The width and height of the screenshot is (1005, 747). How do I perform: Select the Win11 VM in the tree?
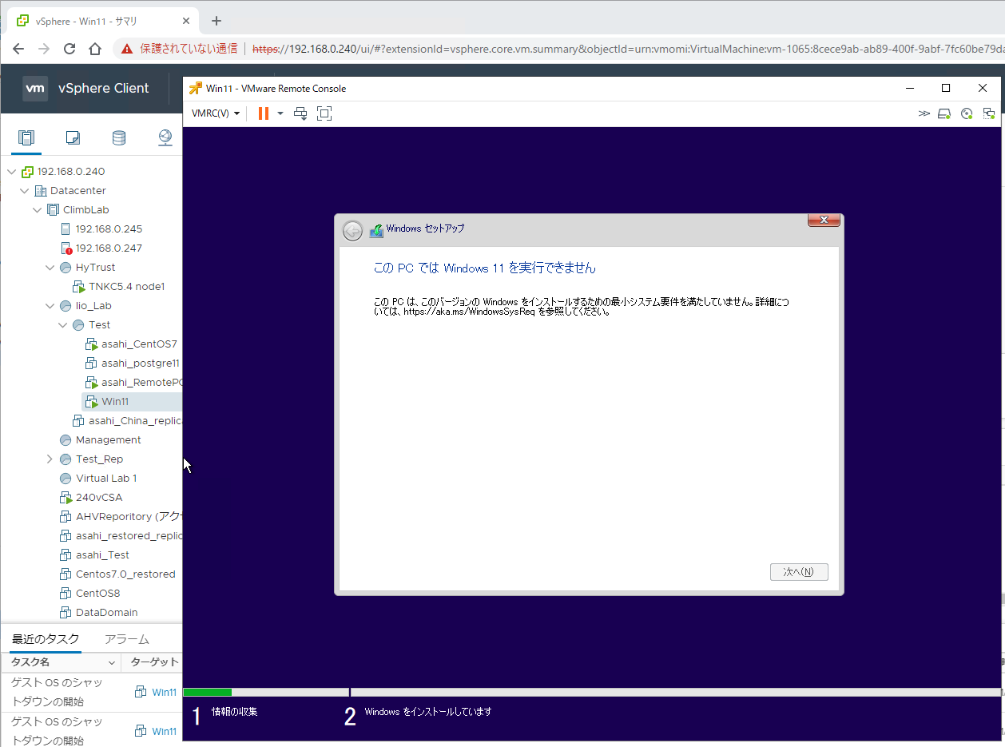pos(114,401)
